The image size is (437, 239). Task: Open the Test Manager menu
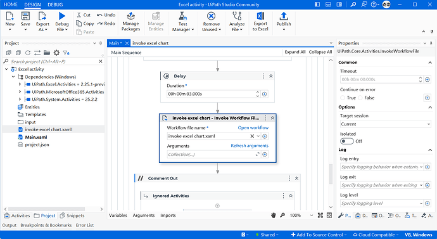pyautogui.click(x=183, y=22)
